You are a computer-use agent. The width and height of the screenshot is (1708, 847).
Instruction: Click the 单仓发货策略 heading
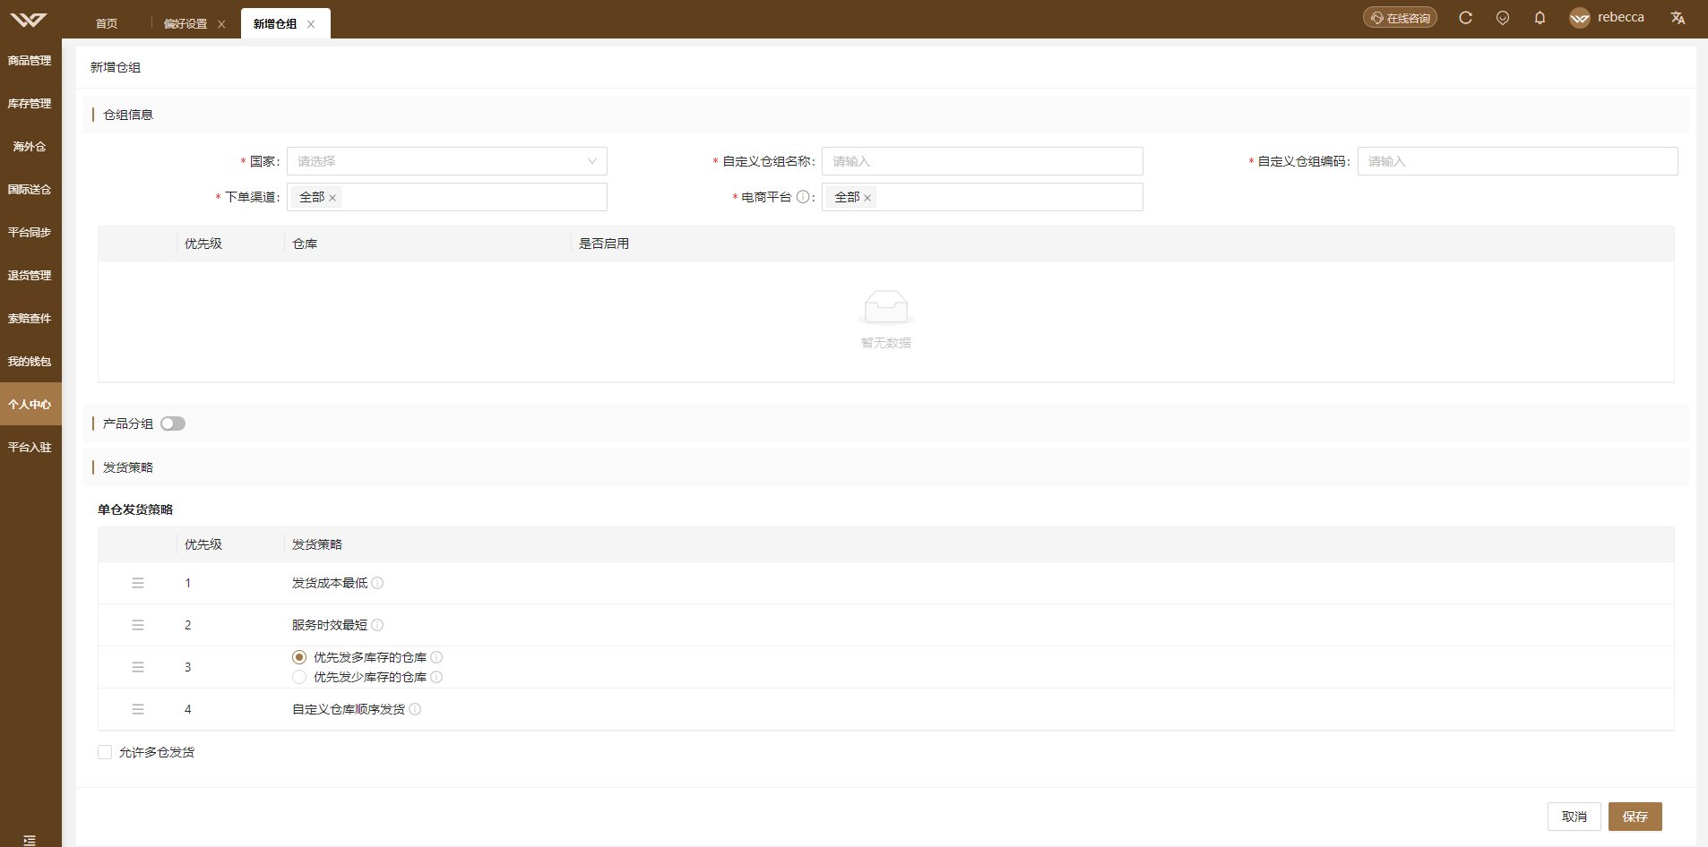tap(135, 509)
